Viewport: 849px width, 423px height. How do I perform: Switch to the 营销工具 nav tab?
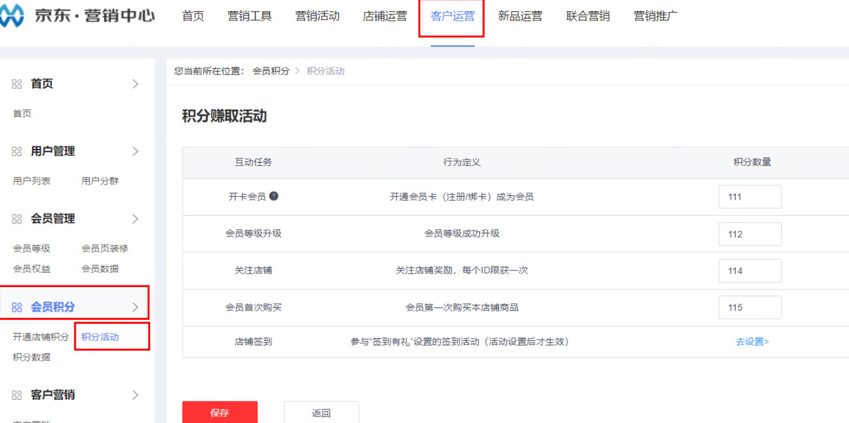click(249, 16)
